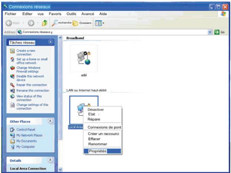Open Back button history dropdown arrow
This screenshot has width=231, height=173.
click(x=23, y=23)
